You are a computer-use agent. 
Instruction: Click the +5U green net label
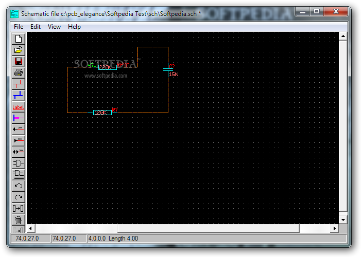pyautogui.click(x=92, y=65)
